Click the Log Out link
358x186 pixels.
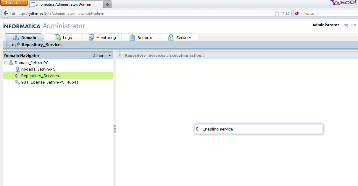(349, 25)
